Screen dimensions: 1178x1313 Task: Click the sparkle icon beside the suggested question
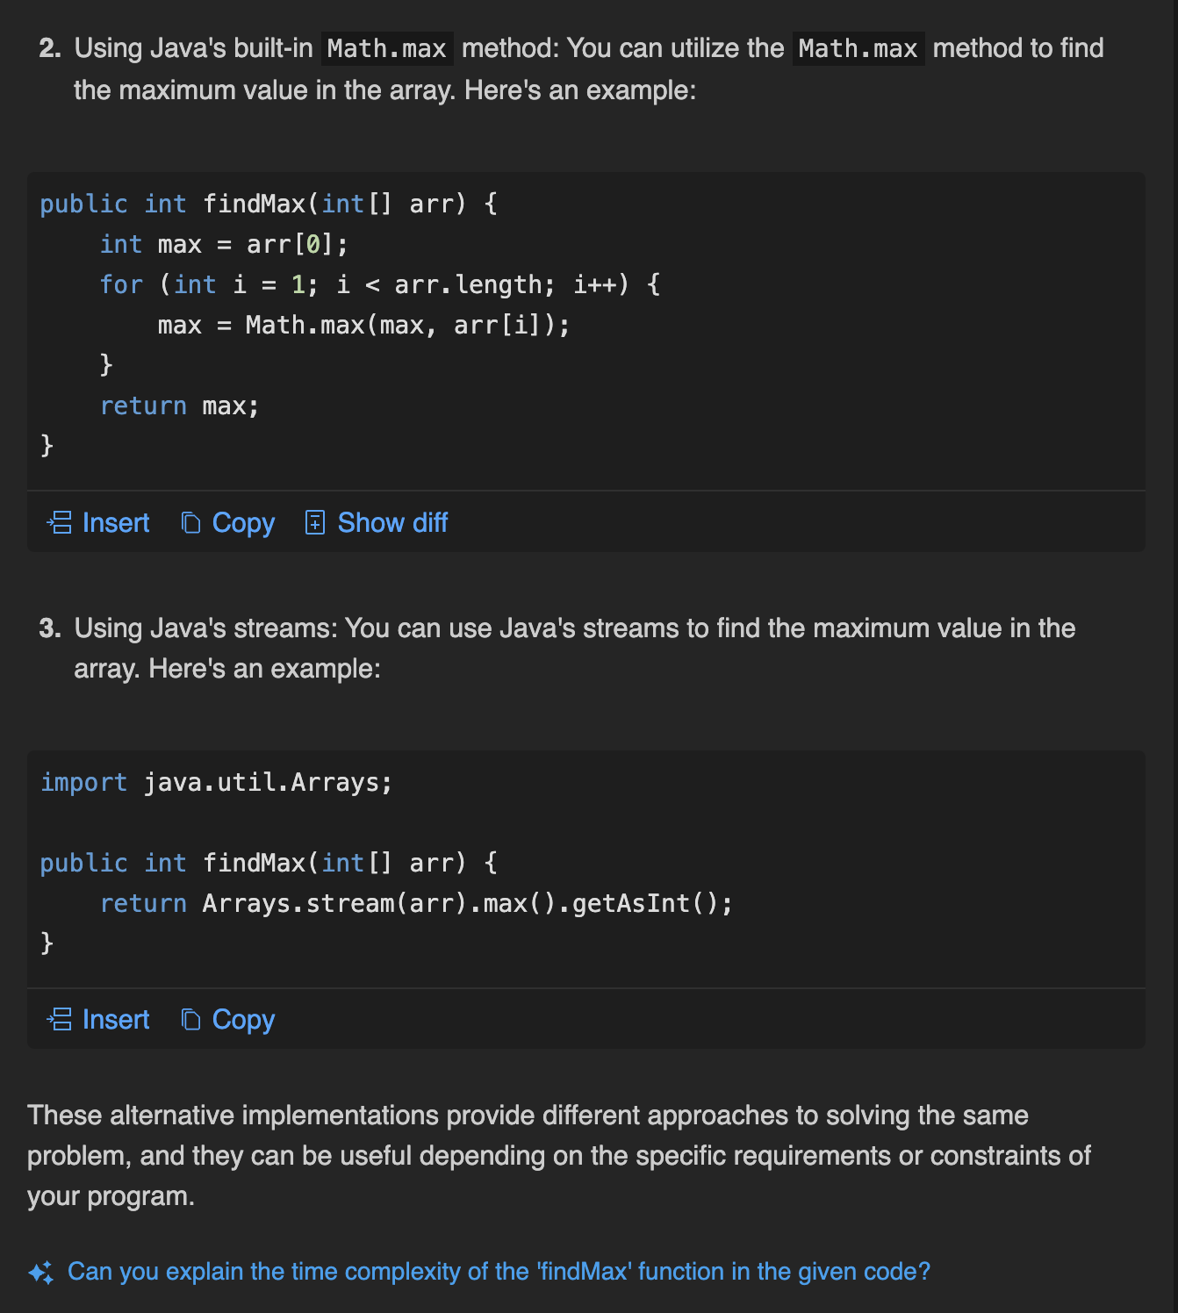click(x=40, y=1273)
